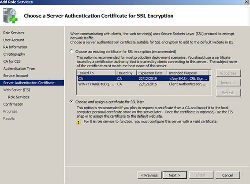Image resolution: width=250 pixels, height=184 pixels.
Task: Select 'Choose and assign certificate later' option
Action: [71, 102]
